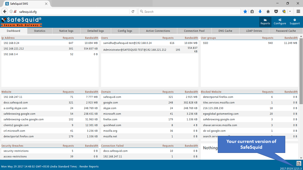
Task: Open the Support section
Action: 295,22
